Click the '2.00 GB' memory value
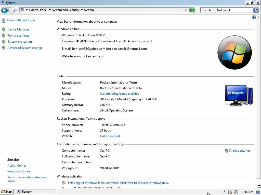Viewport: 261px width, 195px height. (105, 105)
